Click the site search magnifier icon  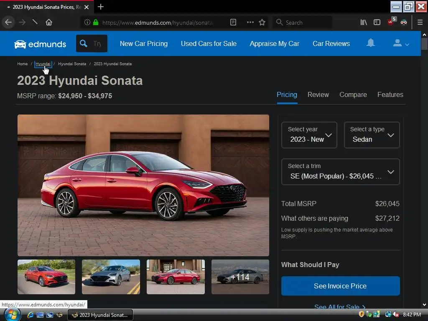(x=84, y=43)
